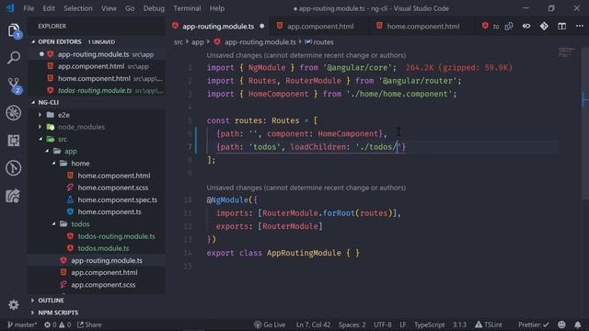Open the Explorer view in activity bar

coord(14,30)
